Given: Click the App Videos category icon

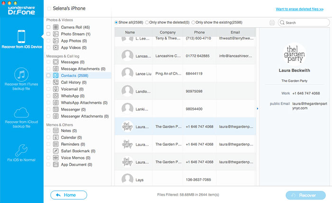Looking at the screenshot, I should tap(55, 47).
